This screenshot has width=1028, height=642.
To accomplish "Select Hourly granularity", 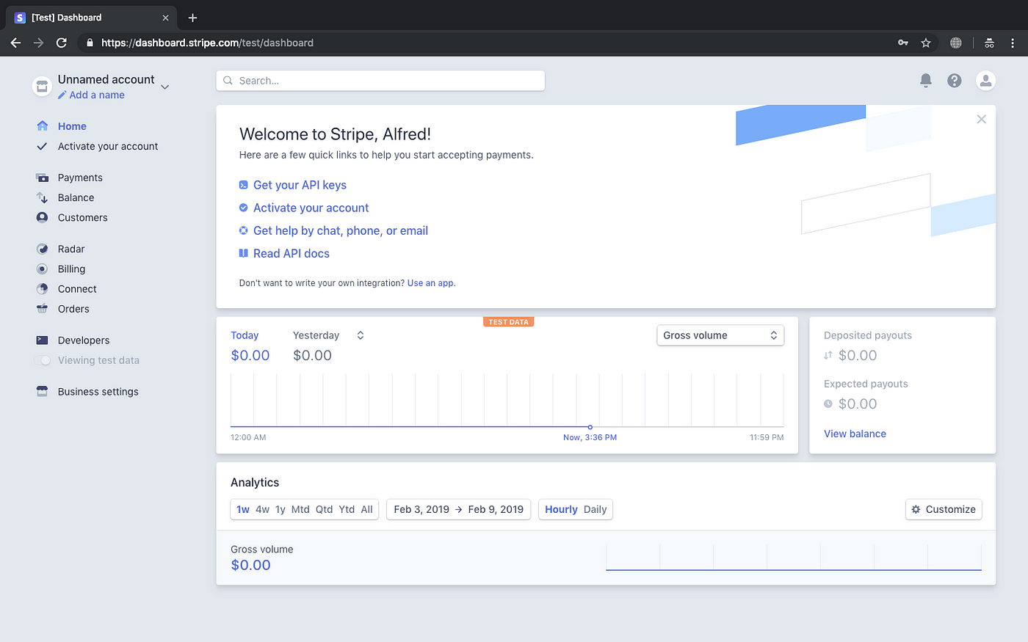I will point(561,509).
